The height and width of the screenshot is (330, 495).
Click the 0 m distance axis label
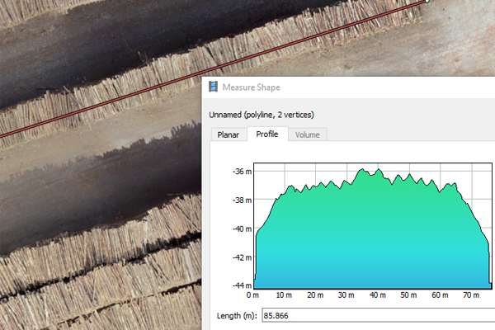(254, 295)
